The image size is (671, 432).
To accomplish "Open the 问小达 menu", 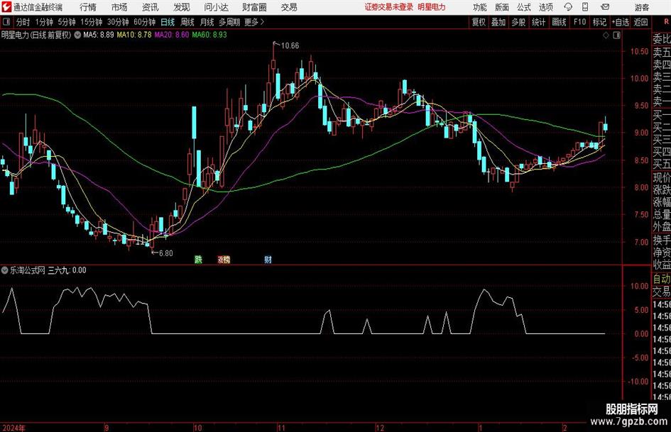I will (216, 7).
